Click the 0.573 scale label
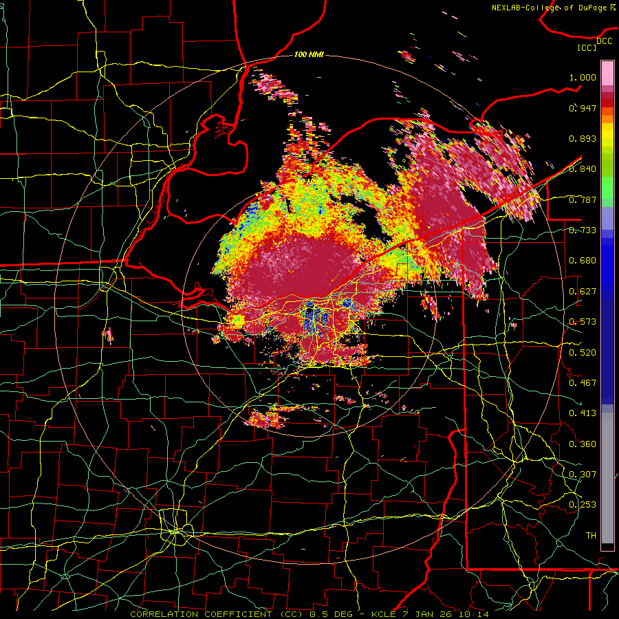Image resolution: width=619 pixels, height=619 pixels. [x=583, y=322]
